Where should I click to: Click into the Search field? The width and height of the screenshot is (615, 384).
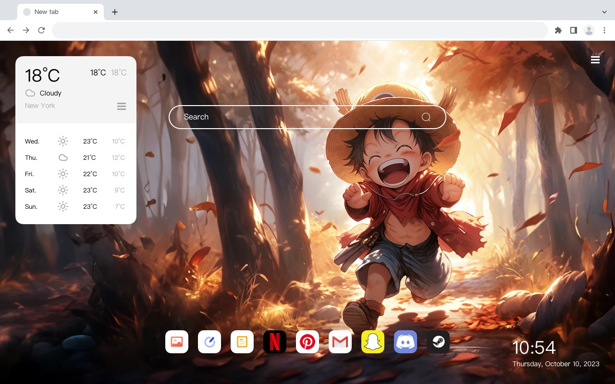pyautogui.click(x=307, y=117)
